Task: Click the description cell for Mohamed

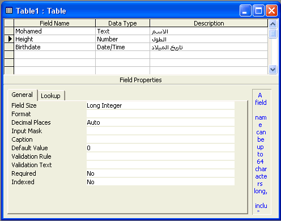Action: point(208,31)
